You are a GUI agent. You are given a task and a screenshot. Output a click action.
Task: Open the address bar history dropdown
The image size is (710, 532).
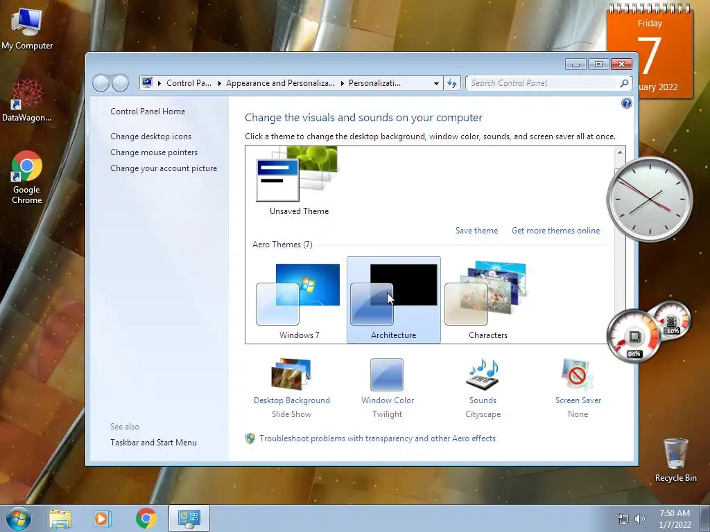pyautogui.click(x=436, y=83)
